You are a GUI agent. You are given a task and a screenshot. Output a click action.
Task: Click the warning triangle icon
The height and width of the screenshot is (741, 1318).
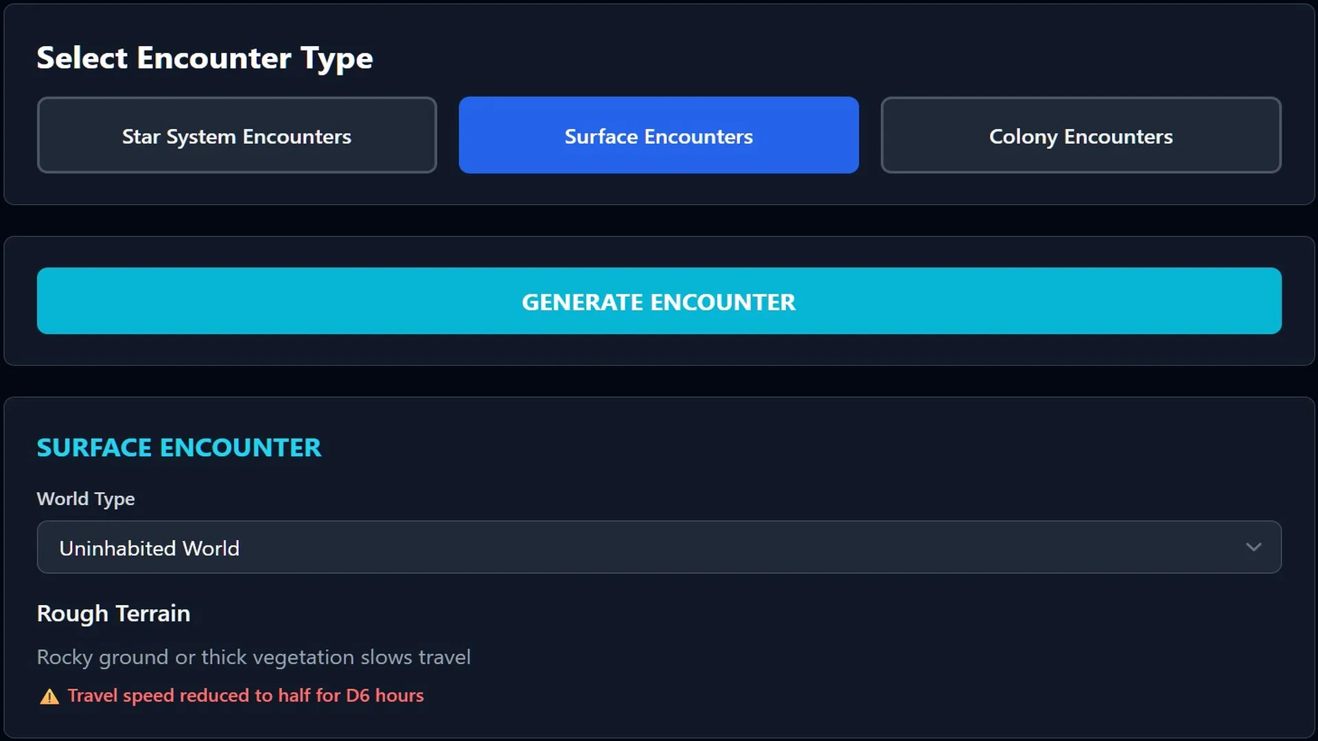(49, 697)
